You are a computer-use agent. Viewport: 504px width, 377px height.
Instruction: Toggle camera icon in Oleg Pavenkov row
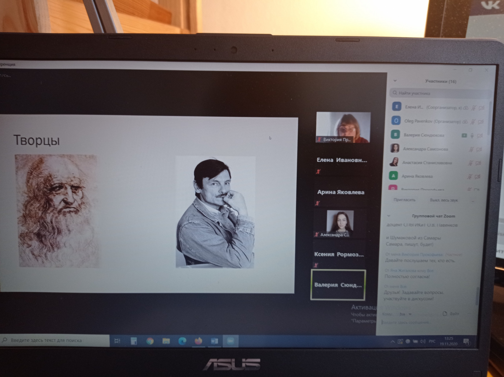(x=481, y=122)
